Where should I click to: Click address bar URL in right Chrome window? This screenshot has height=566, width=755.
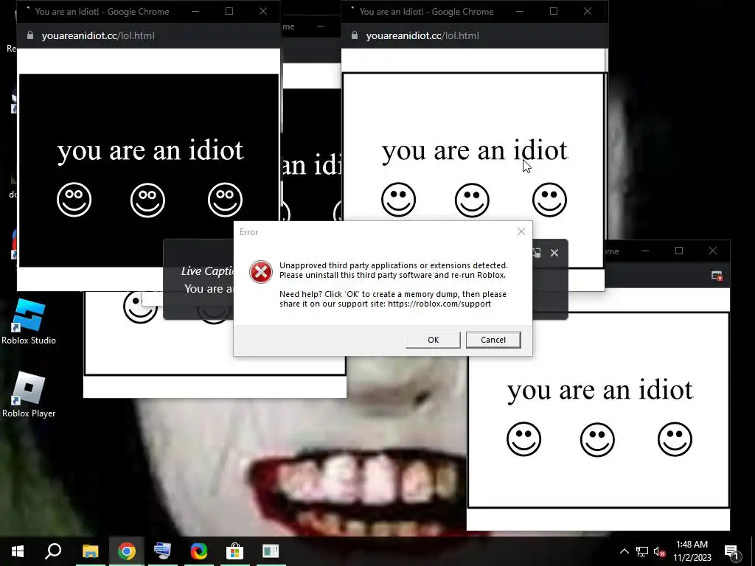tap(422, 35)
